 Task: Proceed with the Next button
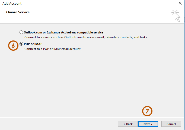pyautogui.click(x=148, y=124)
